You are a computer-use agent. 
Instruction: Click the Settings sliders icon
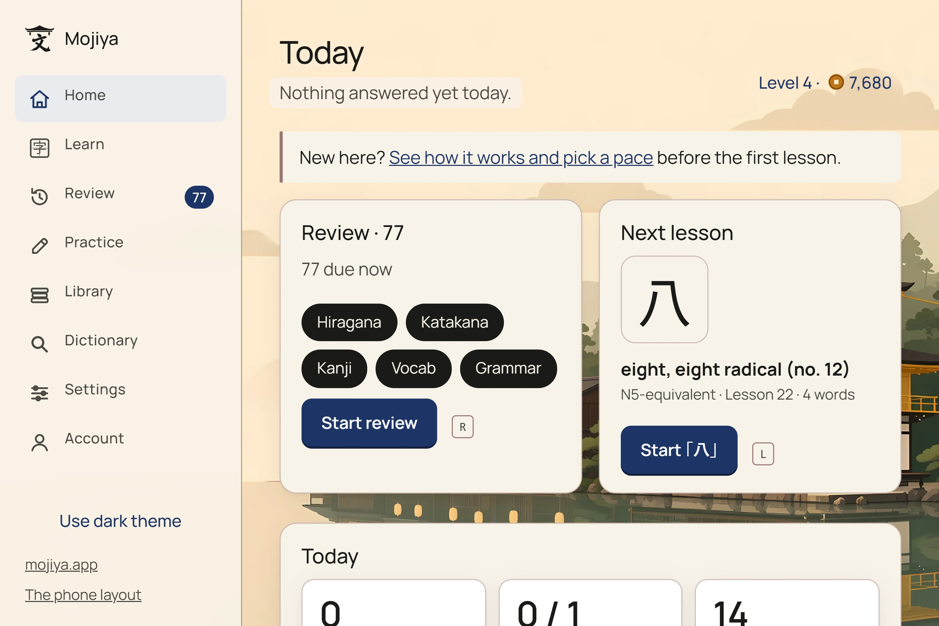coord(40,393)
